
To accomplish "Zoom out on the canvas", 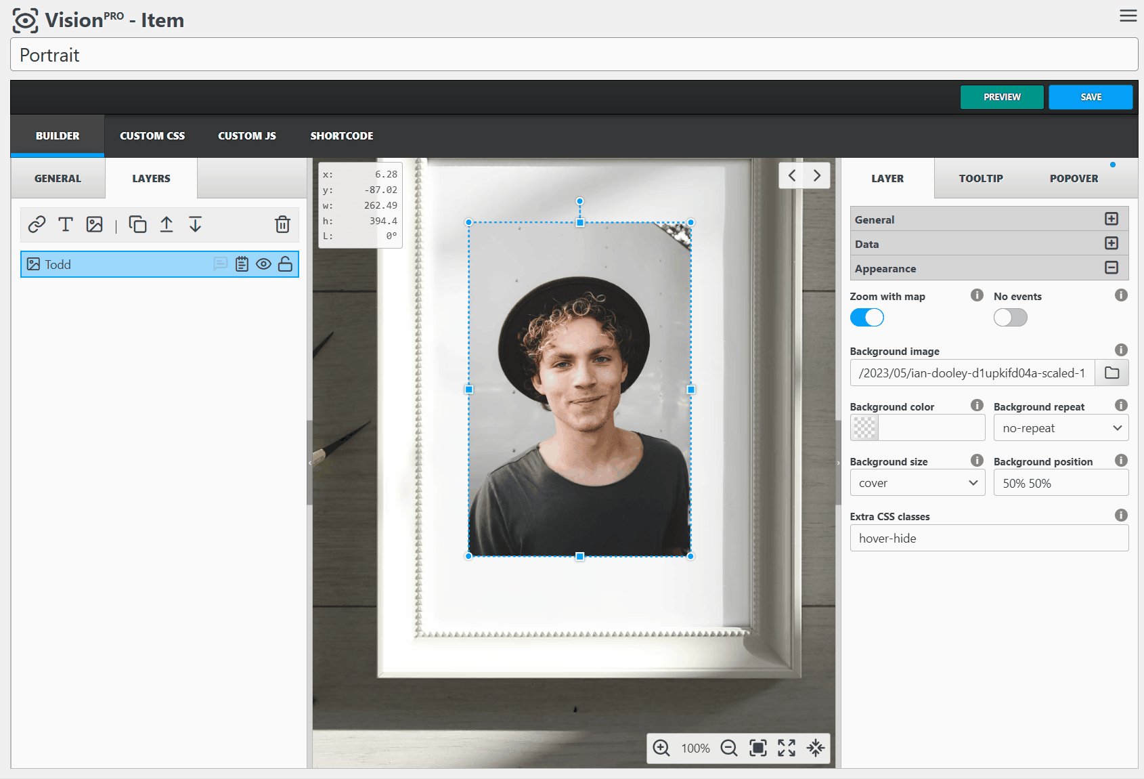I will 729,748.
